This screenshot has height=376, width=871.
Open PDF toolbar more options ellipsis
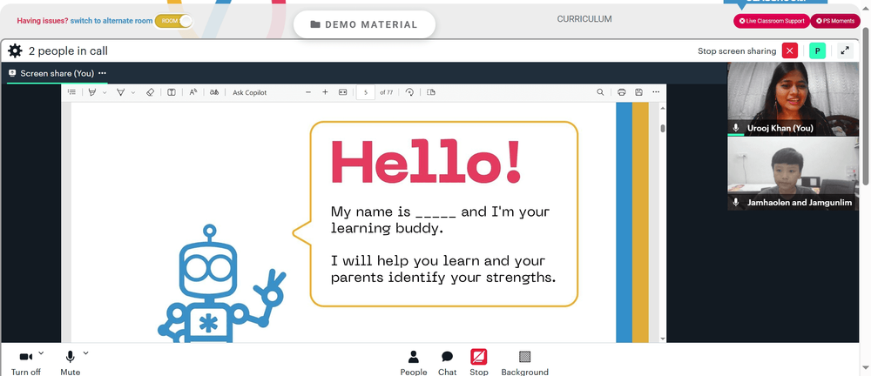(656, 92)
